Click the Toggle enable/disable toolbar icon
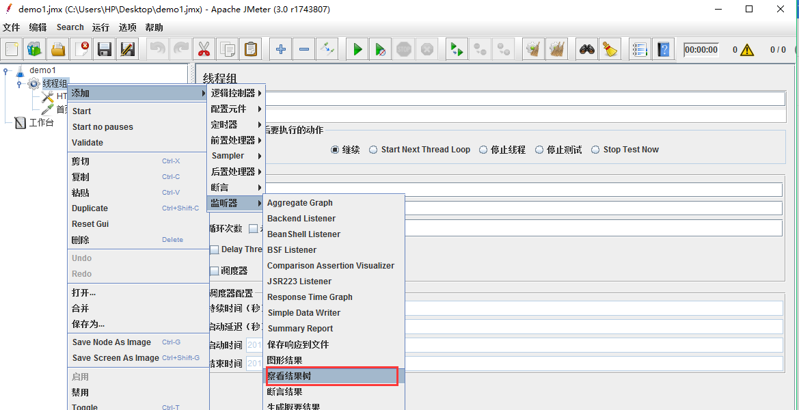 click(327, 49)
